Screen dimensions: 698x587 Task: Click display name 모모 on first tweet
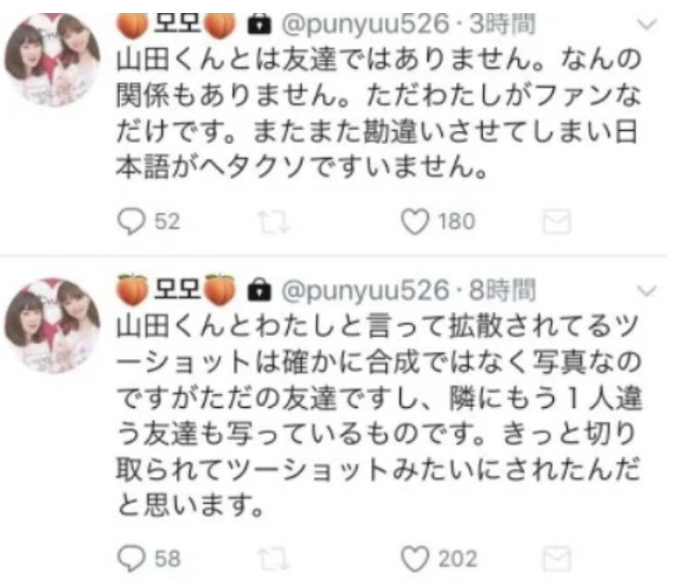pos(176,25)
